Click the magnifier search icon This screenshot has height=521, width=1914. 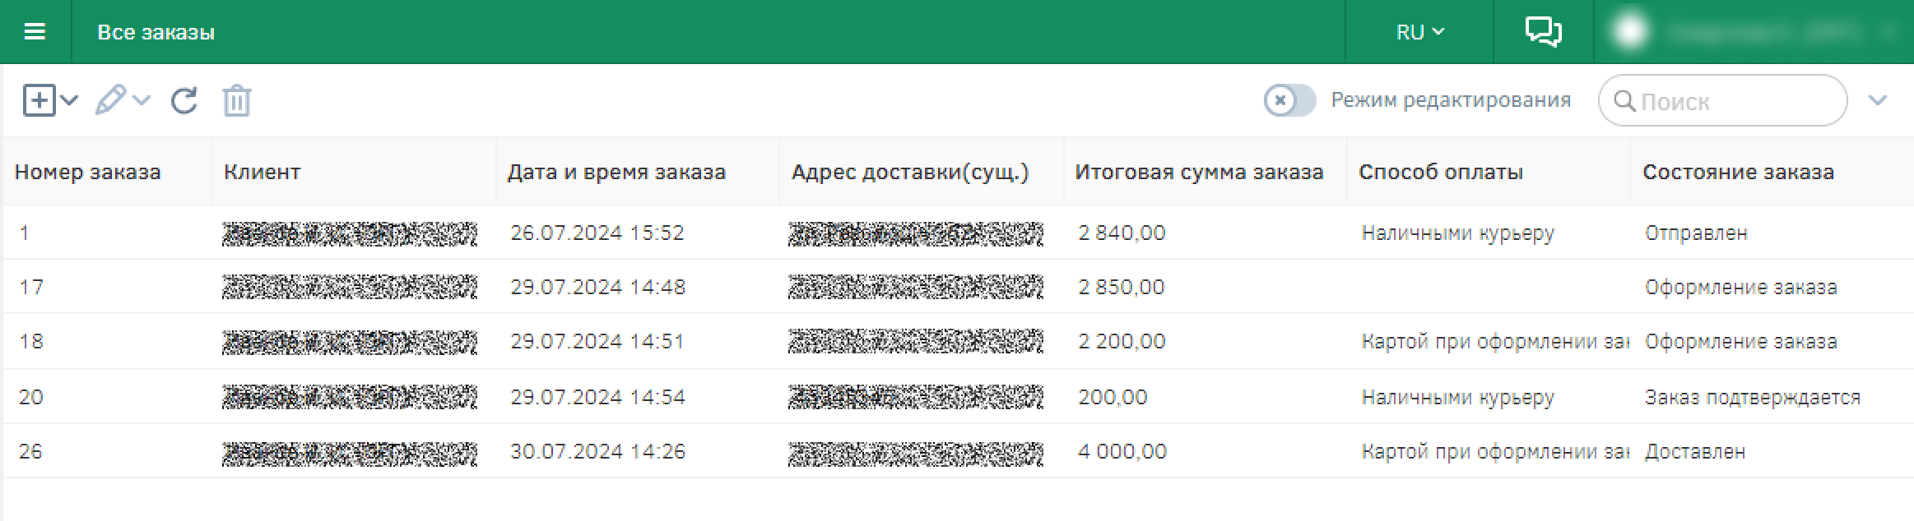1624,101
